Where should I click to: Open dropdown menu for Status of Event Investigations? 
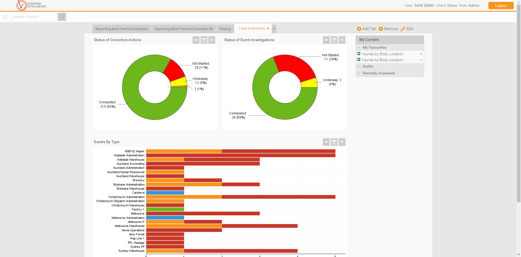click(x=326, y=40)
